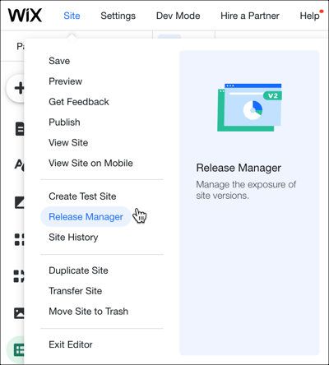This screenshot has width=329, height=365.
Task: Select Release Manager from Site menu
Action: pos(86,217)
